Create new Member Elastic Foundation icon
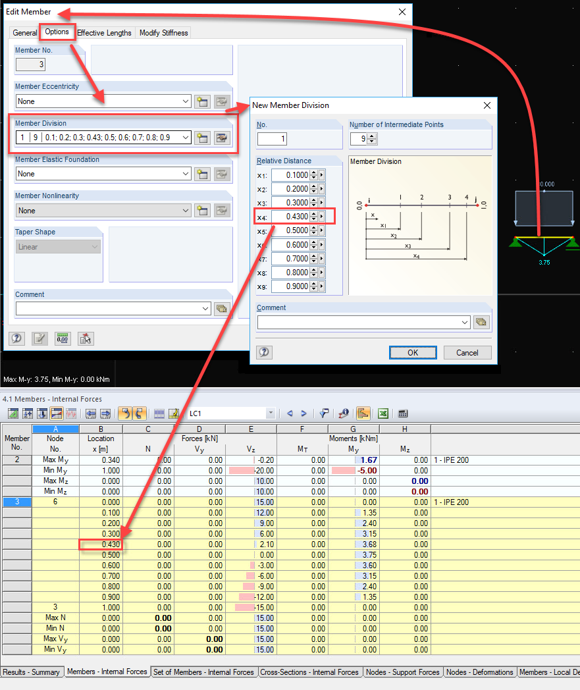580x690 pixels. 202,174
